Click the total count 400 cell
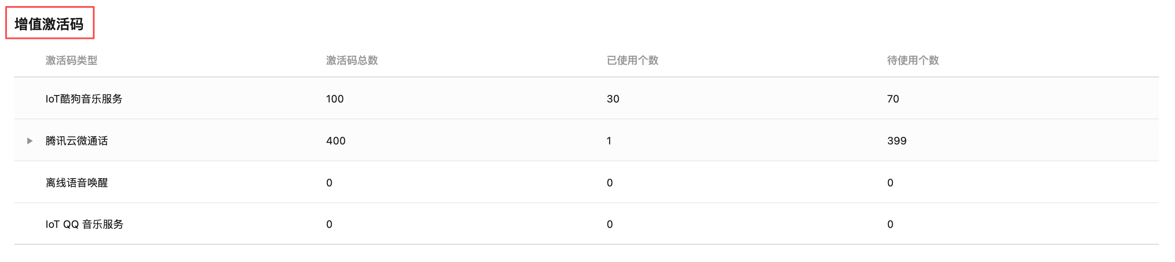 click(336, 141)
